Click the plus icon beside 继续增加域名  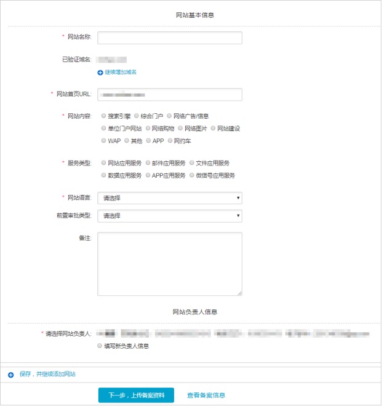coord(100,73)
